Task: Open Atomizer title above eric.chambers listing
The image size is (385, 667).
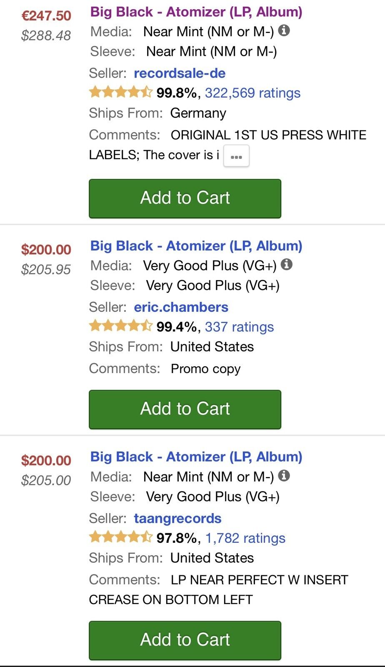Action: [196, 246]
